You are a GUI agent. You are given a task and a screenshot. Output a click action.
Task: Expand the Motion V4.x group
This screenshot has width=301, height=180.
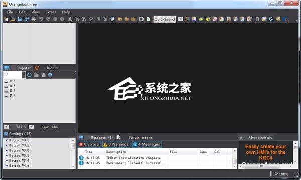(x=7, y=166)
